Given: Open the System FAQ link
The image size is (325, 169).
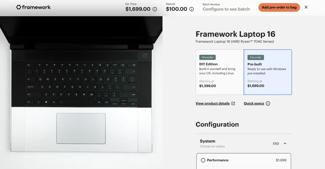Looking at the screenshot, I should [276, 143].
